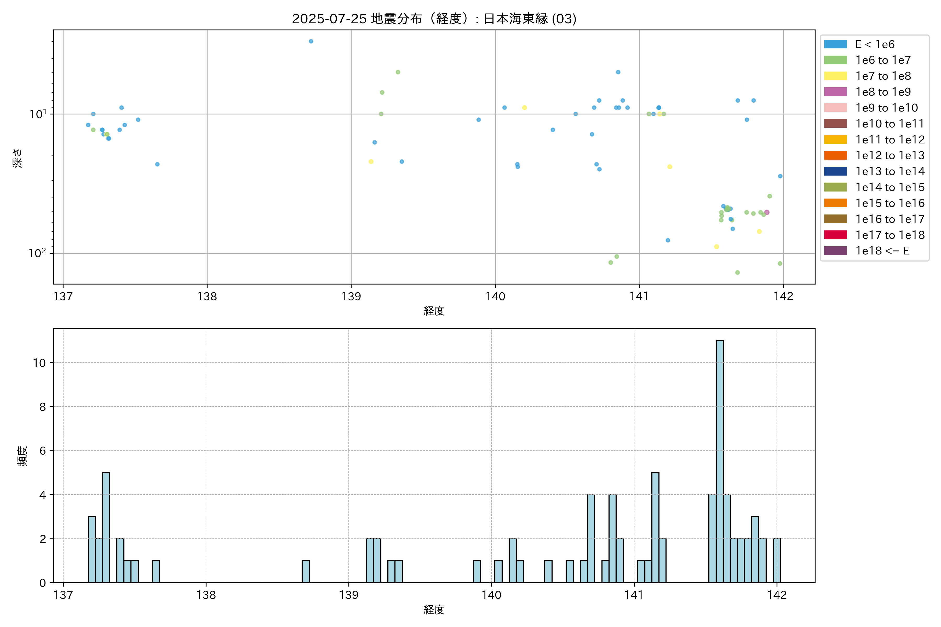The image size is (941, 627).
Task: Click the yellow scatter point near longitude 140.2
Action: (x=524, y=108)
